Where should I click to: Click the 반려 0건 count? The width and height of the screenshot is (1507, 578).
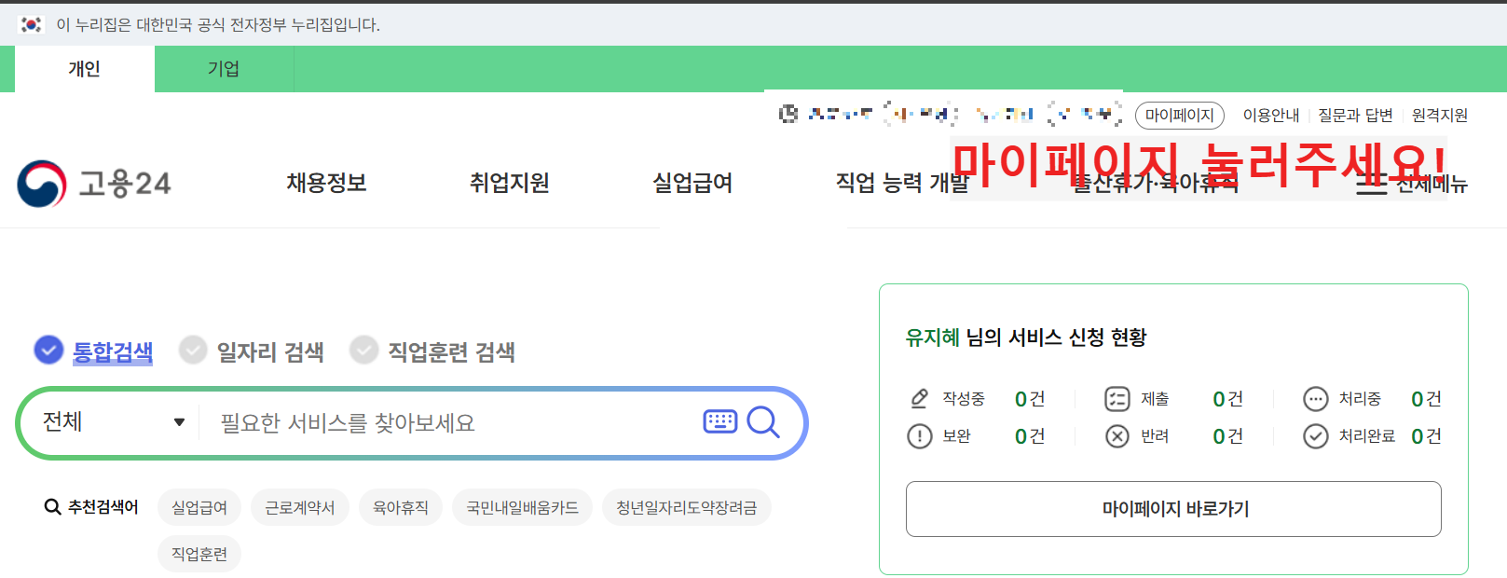pyautogui.click(x=1228, y=436)
